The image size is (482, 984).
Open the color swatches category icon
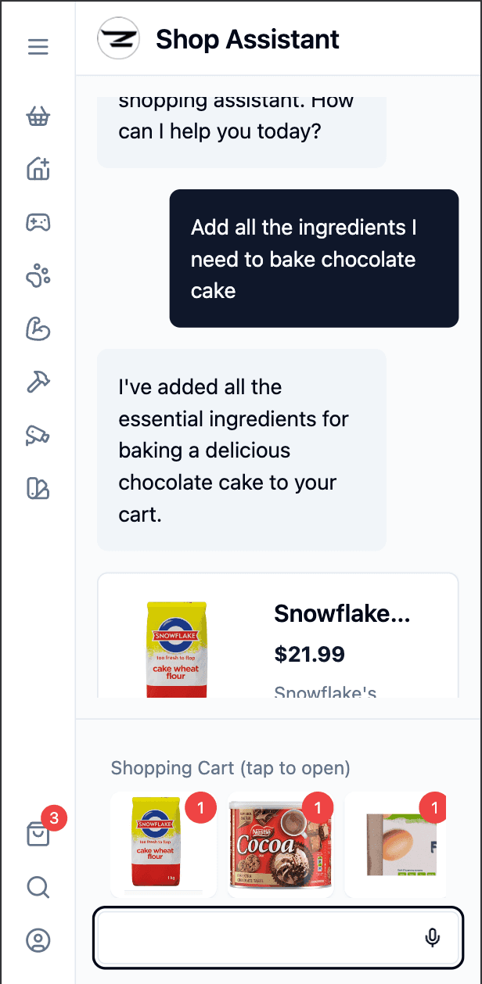(38, 489)
